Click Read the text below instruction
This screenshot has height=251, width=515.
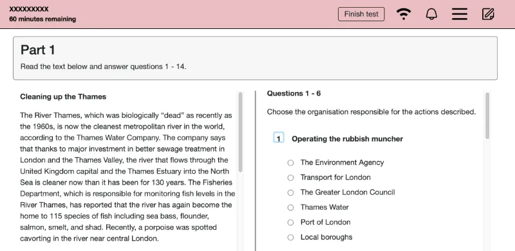(103, 66)
